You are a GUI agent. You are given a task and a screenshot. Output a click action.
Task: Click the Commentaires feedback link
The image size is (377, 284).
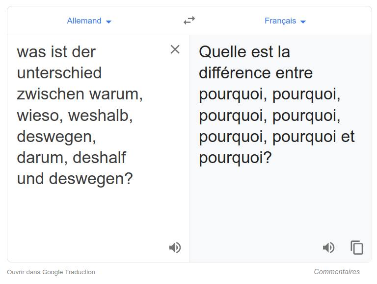click(x=337, y=272)
